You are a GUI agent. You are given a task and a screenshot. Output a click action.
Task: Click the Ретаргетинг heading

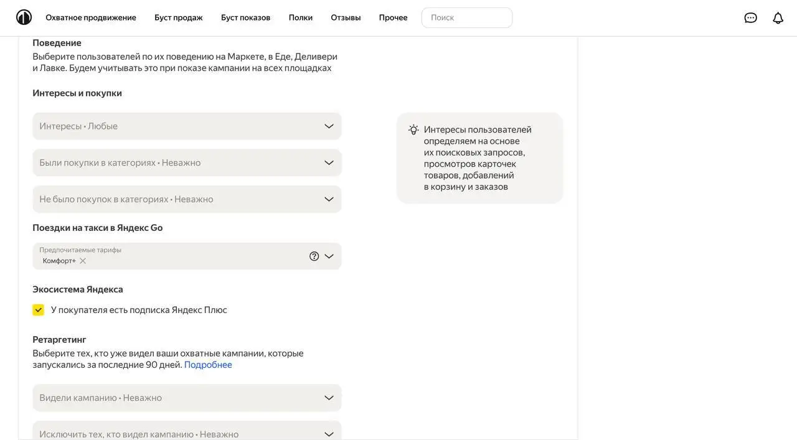click(59, 340)
